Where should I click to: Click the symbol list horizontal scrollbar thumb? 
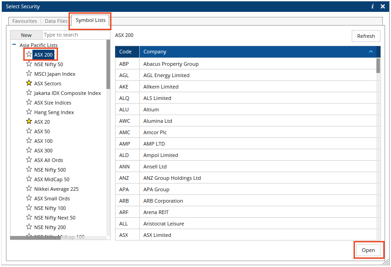tap(35, 238)
